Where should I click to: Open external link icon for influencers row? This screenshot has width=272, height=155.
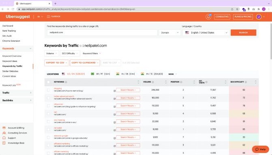[114, 106]
